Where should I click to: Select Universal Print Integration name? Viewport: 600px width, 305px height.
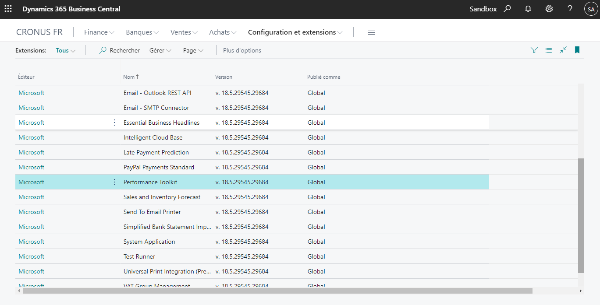pos(167,271)
